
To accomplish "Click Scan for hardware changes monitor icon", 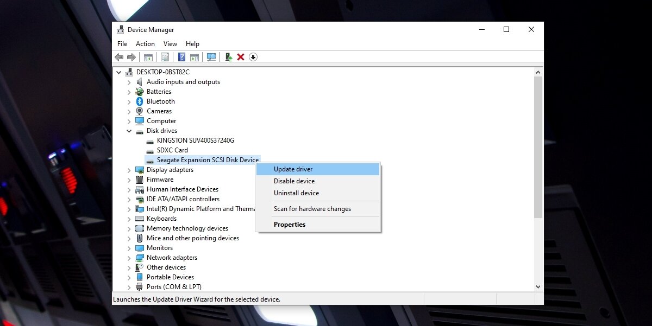I will tap(211, 57).
